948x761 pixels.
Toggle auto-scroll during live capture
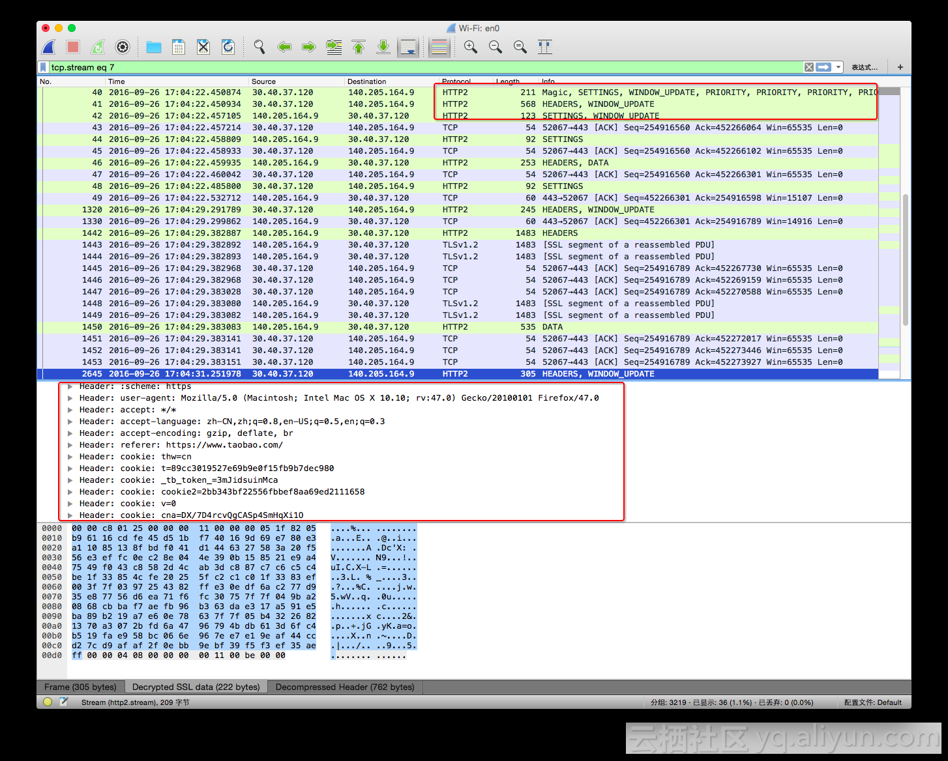click(408, 47)
